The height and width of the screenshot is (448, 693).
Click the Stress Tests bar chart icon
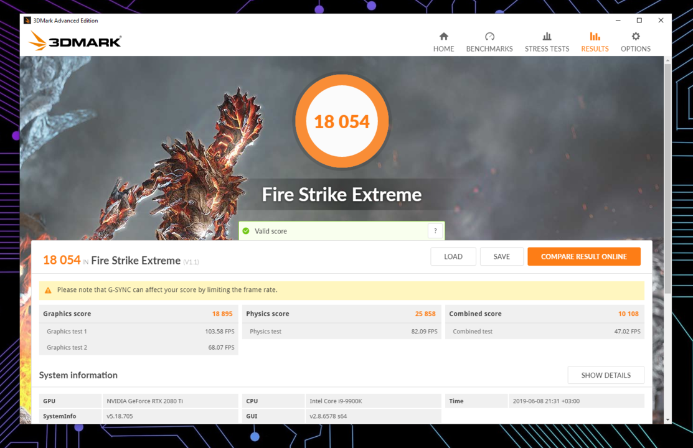(x=547, y=36)
